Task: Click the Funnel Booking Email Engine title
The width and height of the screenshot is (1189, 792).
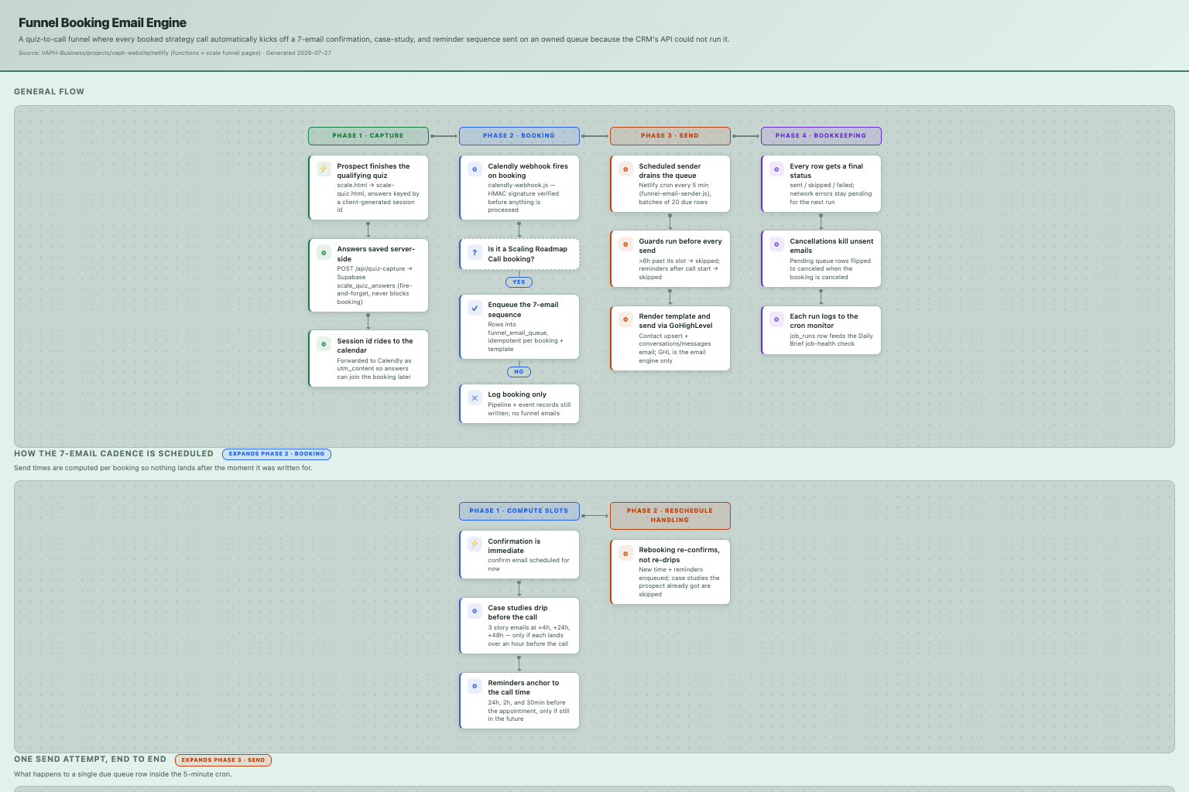Action: (102, 23)
